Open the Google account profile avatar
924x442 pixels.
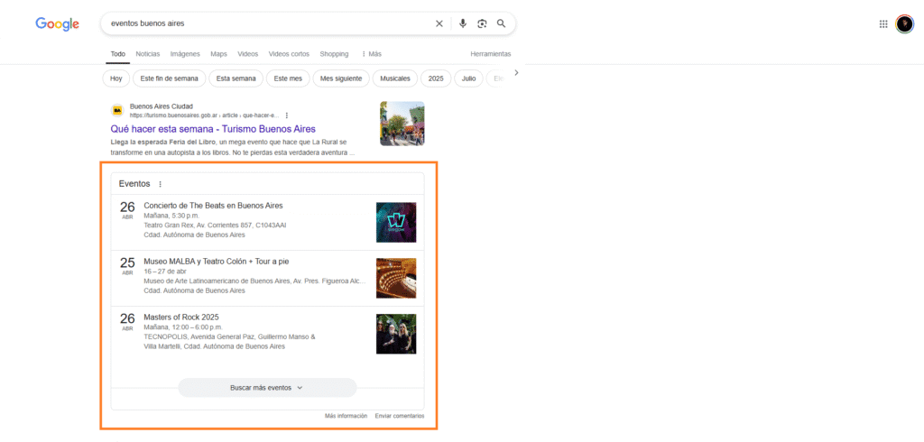pos(904,24)
